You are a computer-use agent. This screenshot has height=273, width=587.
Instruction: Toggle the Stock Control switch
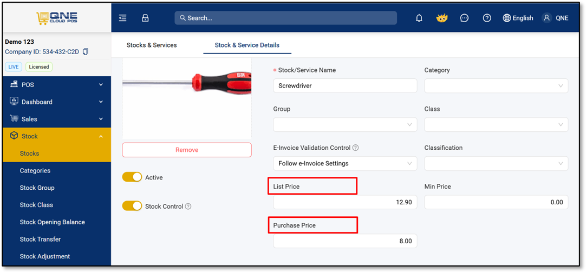click(x=132, y=205)
